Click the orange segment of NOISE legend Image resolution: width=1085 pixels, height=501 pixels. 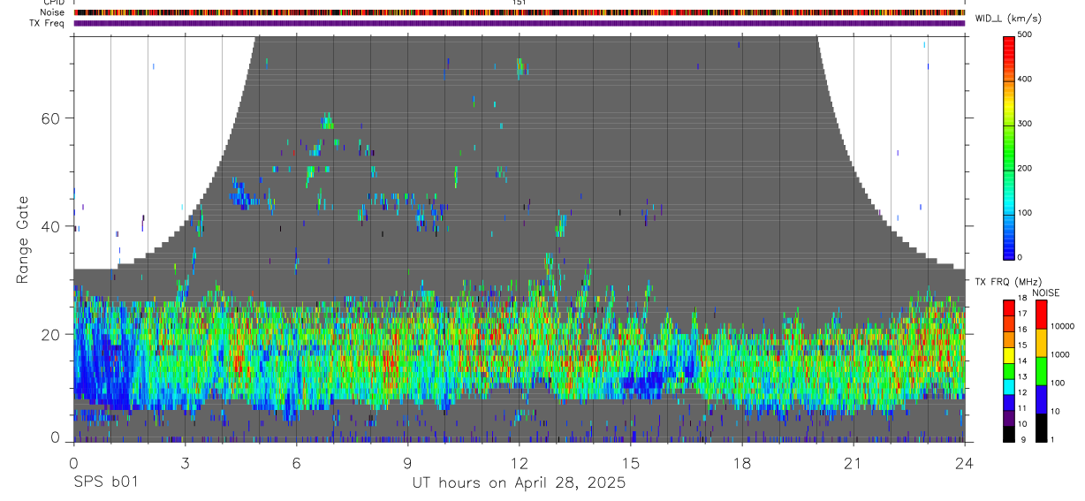click(x=1040, y=342)
